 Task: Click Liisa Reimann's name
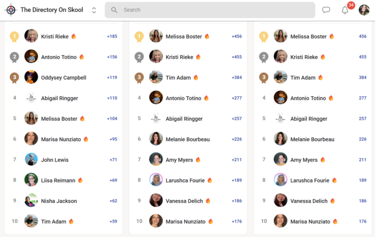coord(58,180)
